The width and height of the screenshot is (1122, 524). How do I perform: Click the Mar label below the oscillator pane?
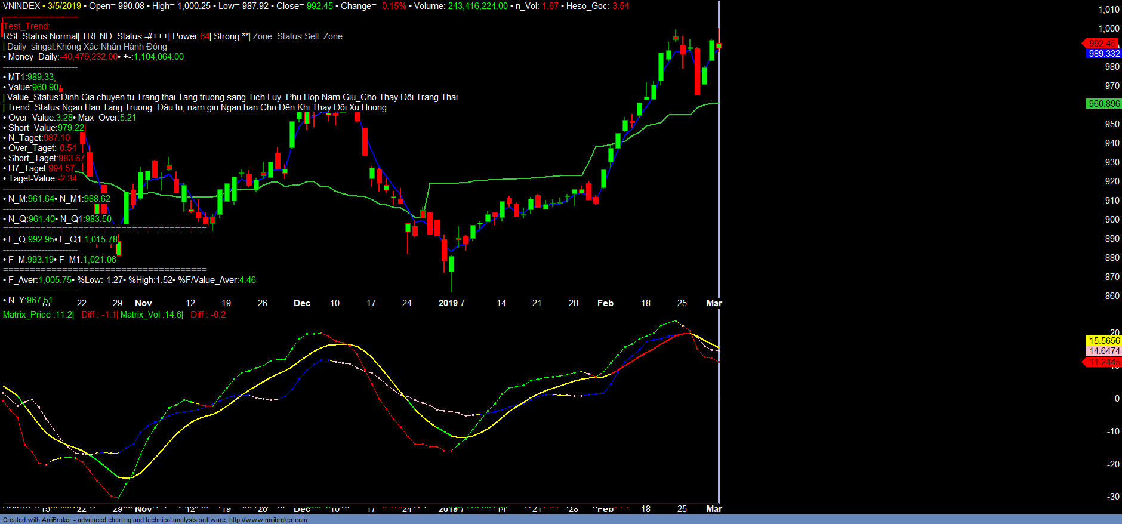coord(714,509)
